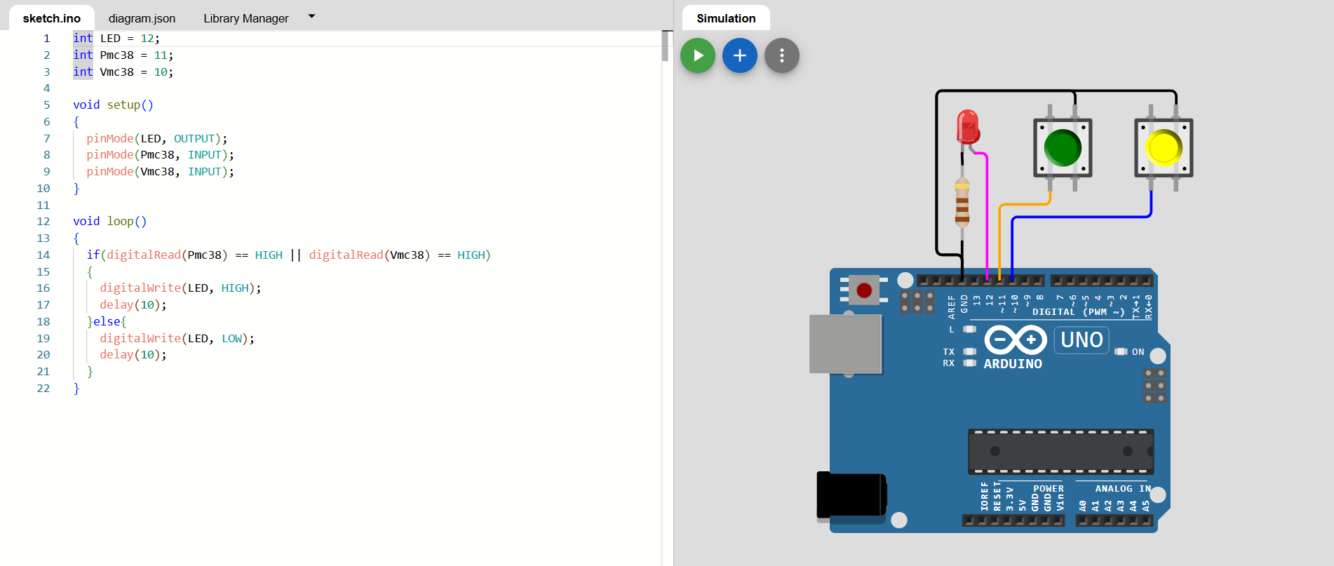The height and width of the screenshot is (566, 1334).
Task: Click line number 5 in the gutter
Action: point(47,105)
